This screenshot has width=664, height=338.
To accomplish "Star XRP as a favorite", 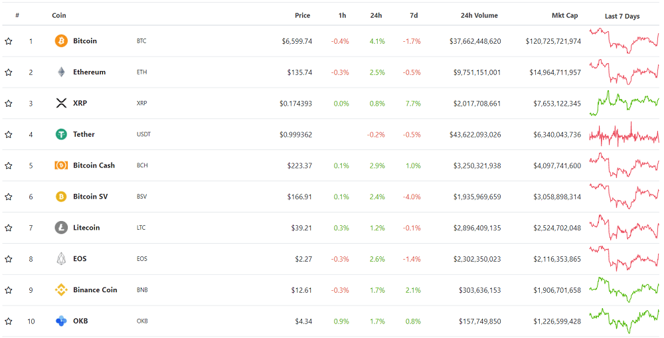I will click(9, 104).
